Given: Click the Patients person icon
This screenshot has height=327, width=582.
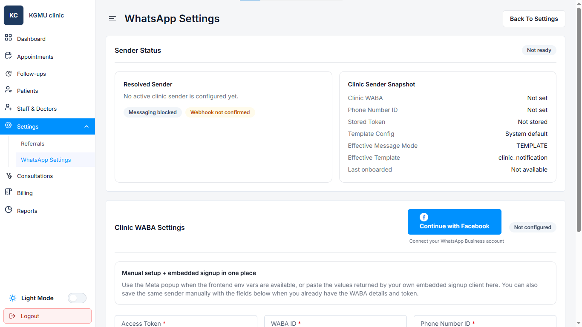Looking at the screenshot, I should pos(8,90).
